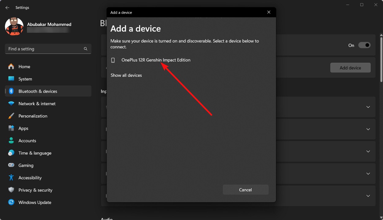
Task: Click the Accessibility figure icon
Action: (x=12, y=177)
